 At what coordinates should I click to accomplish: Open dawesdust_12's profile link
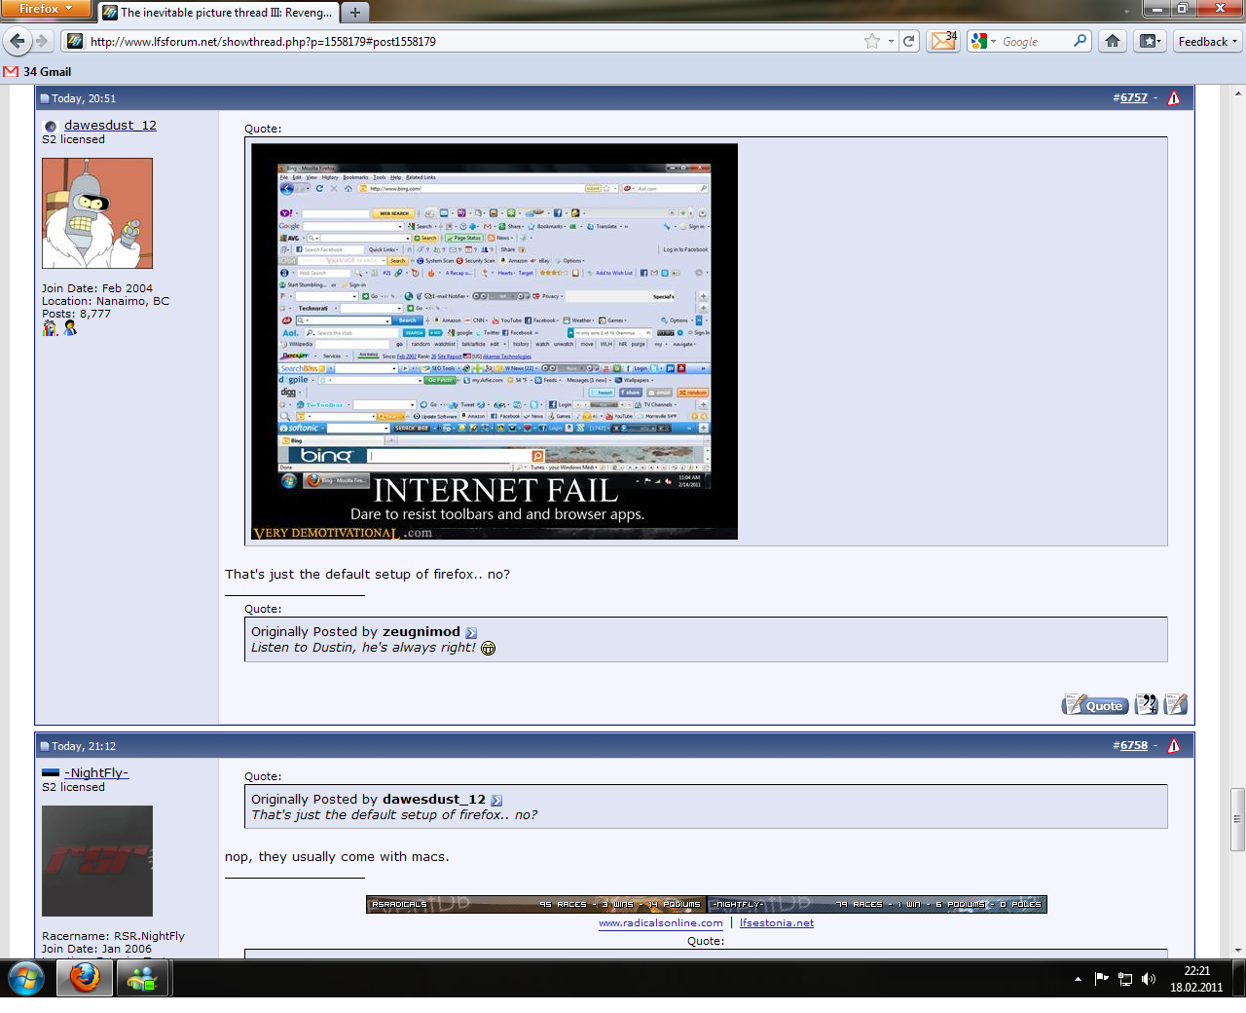click(110, 125)
